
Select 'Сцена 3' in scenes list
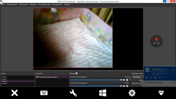point(18,81)
